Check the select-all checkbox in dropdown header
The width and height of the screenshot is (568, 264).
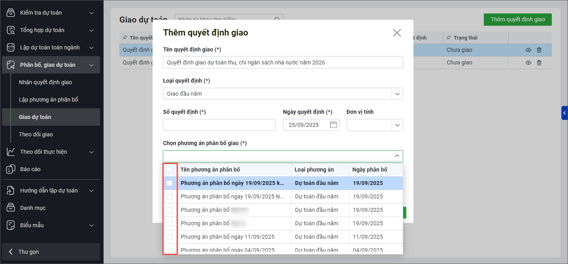click(x=170, y=170)
